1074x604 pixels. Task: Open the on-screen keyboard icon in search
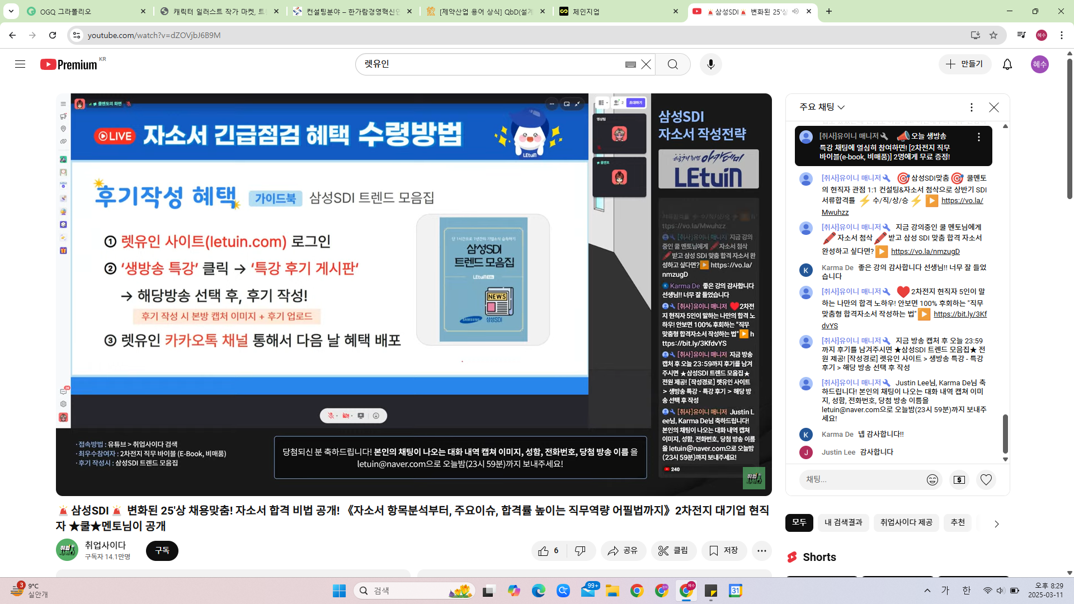[630, 64]
